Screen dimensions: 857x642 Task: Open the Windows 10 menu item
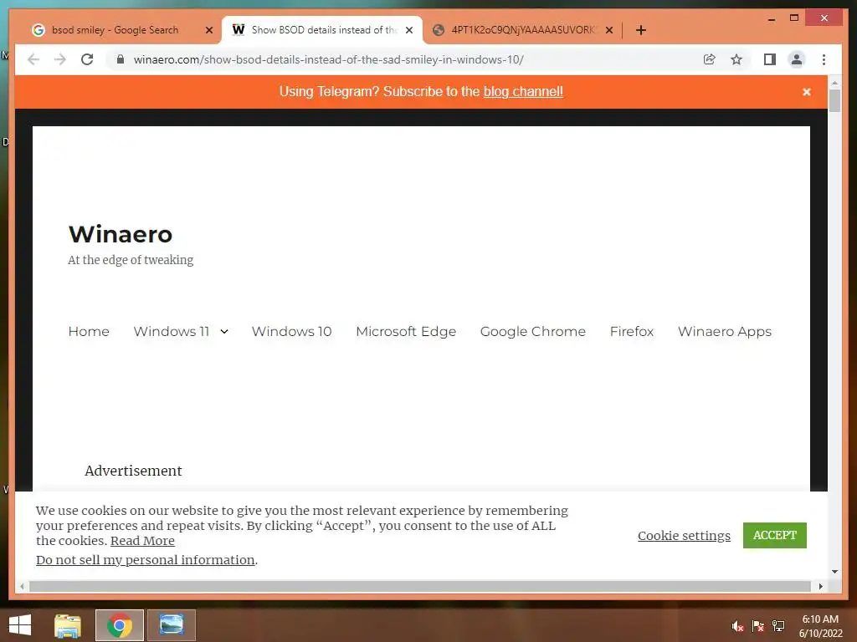[x=291, y=331]
